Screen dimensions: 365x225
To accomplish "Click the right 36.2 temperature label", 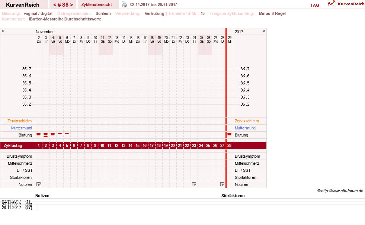I will 245,104.
